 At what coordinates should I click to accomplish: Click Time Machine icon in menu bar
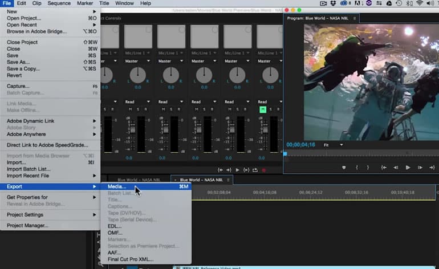point(399,3)
